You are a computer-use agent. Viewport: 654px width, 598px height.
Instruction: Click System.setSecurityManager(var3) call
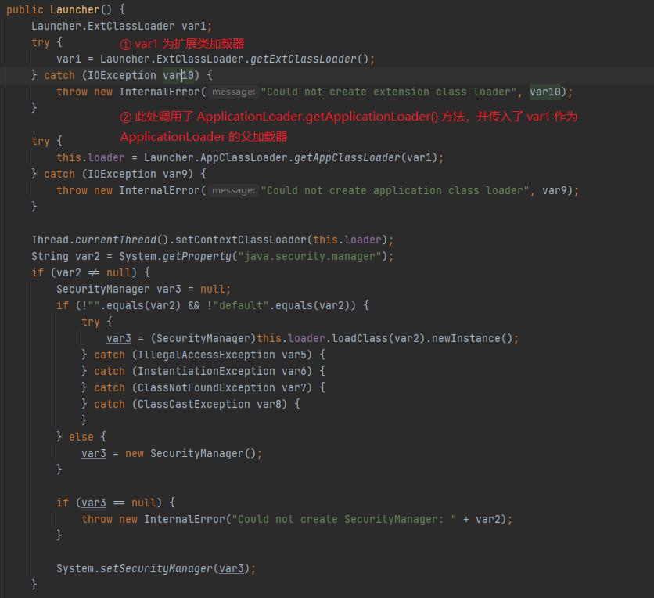[153, 569]
